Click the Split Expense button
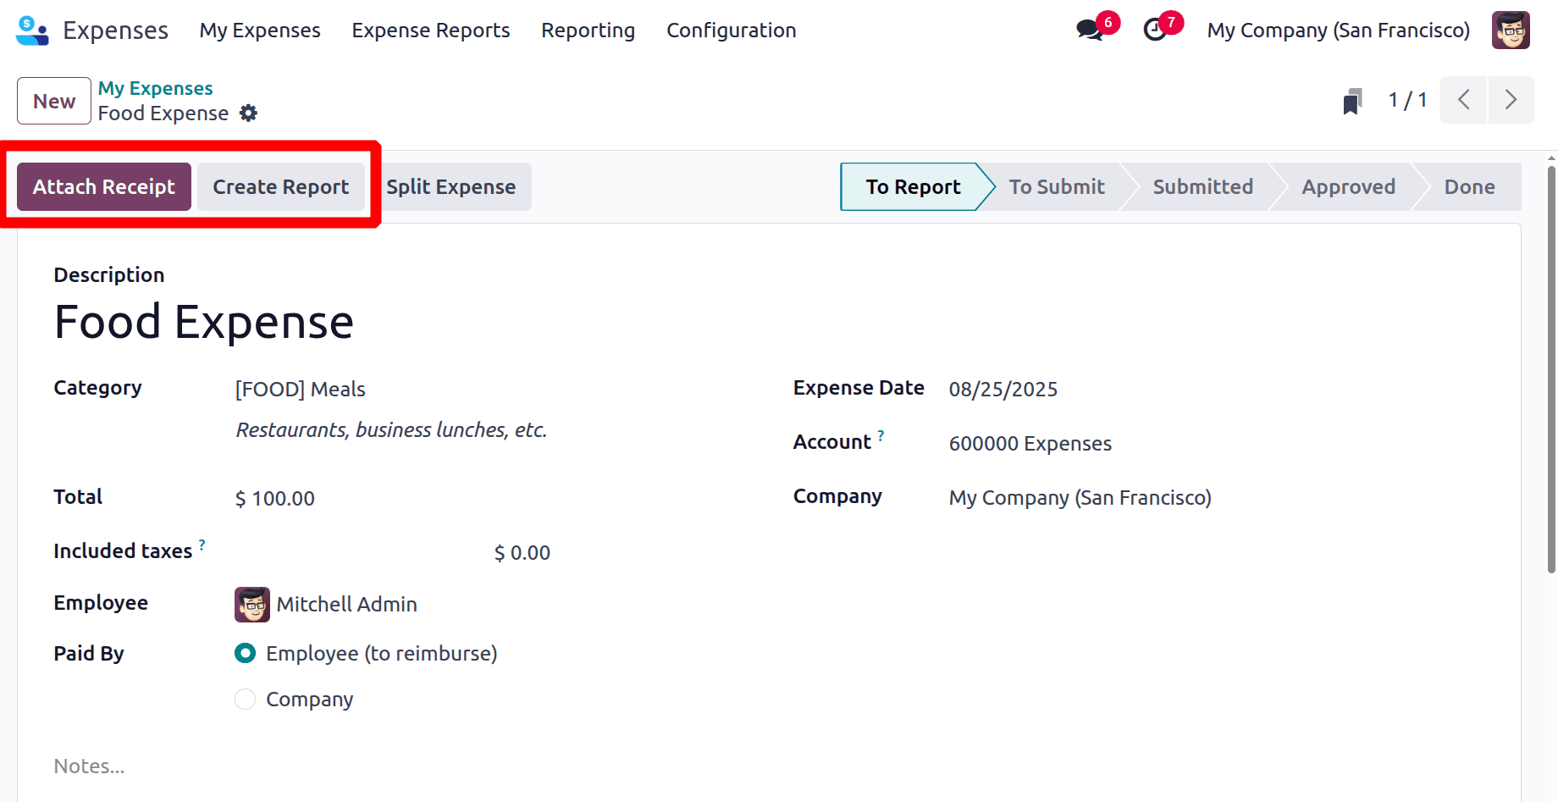Screen dimensions: 1558x802 click(x=451, y=187)
